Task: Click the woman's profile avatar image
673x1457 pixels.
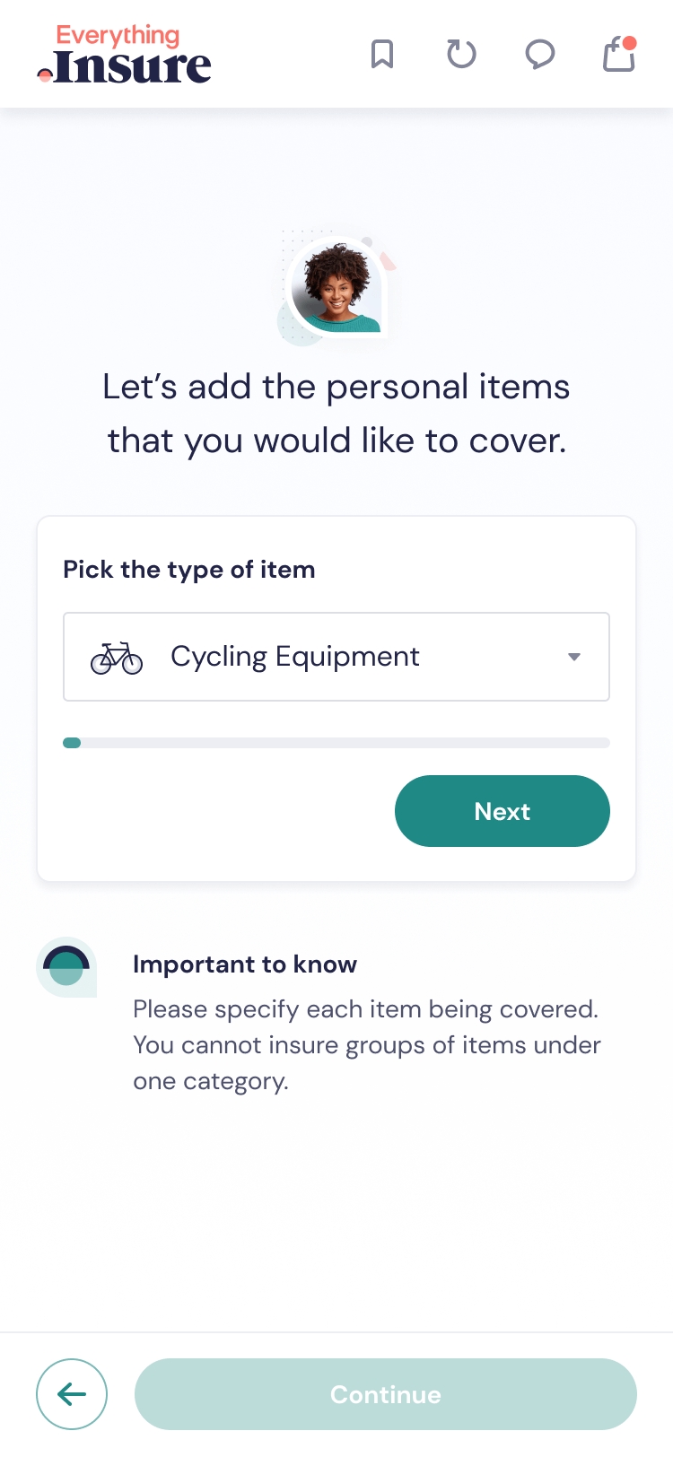Action: tap(336, 287)
